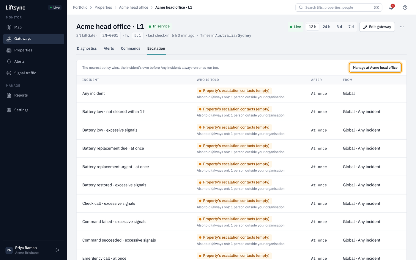The height and width of the screenshot is (260, 416).
Task: Toggle the Live refresh indicator in header
Action: click(296, 27)
